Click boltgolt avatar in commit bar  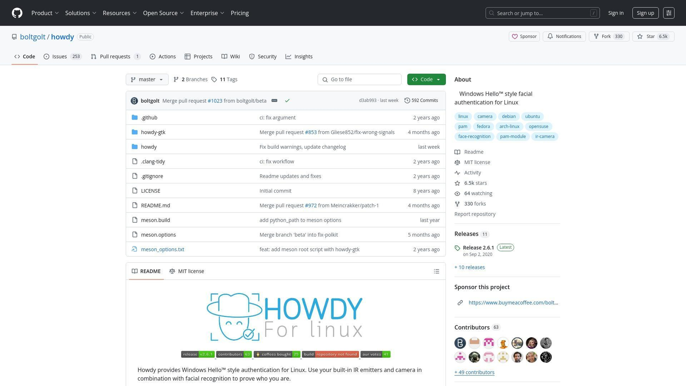(134, 101)
